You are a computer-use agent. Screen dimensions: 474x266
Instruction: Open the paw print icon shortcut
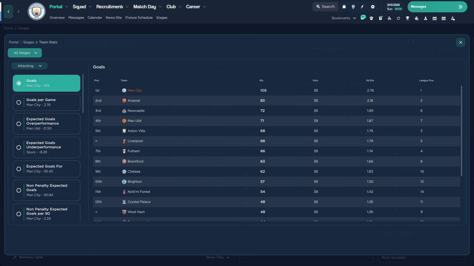point(417,18)
